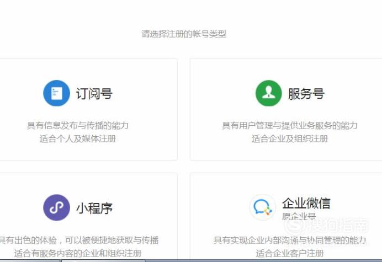Click the green 服务号 person icon
This screenshot has height=262, width=382.
pos(269,93)
